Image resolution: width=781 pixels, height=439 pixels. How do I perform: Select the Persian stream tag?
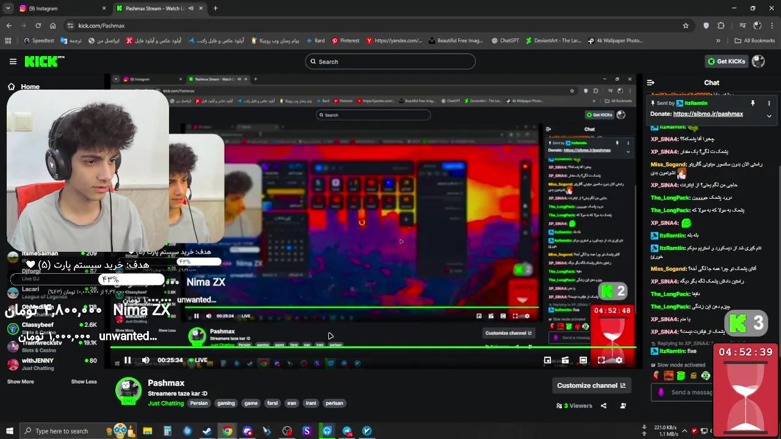[199, 403]
